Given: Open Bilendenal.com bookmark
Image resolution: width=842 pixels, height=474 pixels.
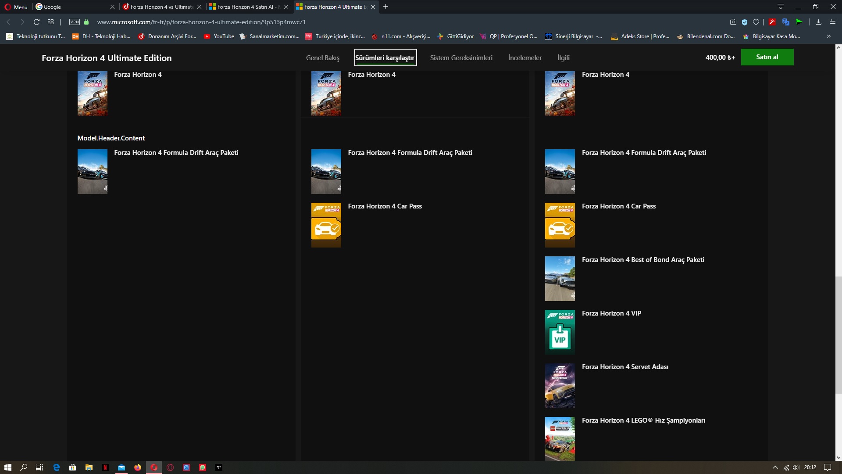Looking at the screenshot, I should [706, 36].
